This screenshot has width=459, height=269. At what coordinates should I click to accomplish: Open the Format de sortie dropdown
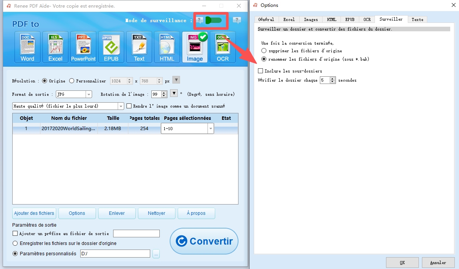tap(89, 94)
